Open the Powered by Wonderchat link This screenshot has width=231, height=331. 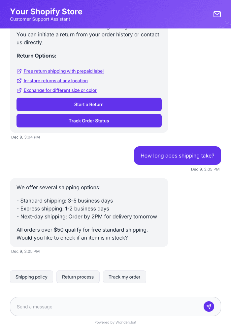pyautogui.click(x=115, y=322)
